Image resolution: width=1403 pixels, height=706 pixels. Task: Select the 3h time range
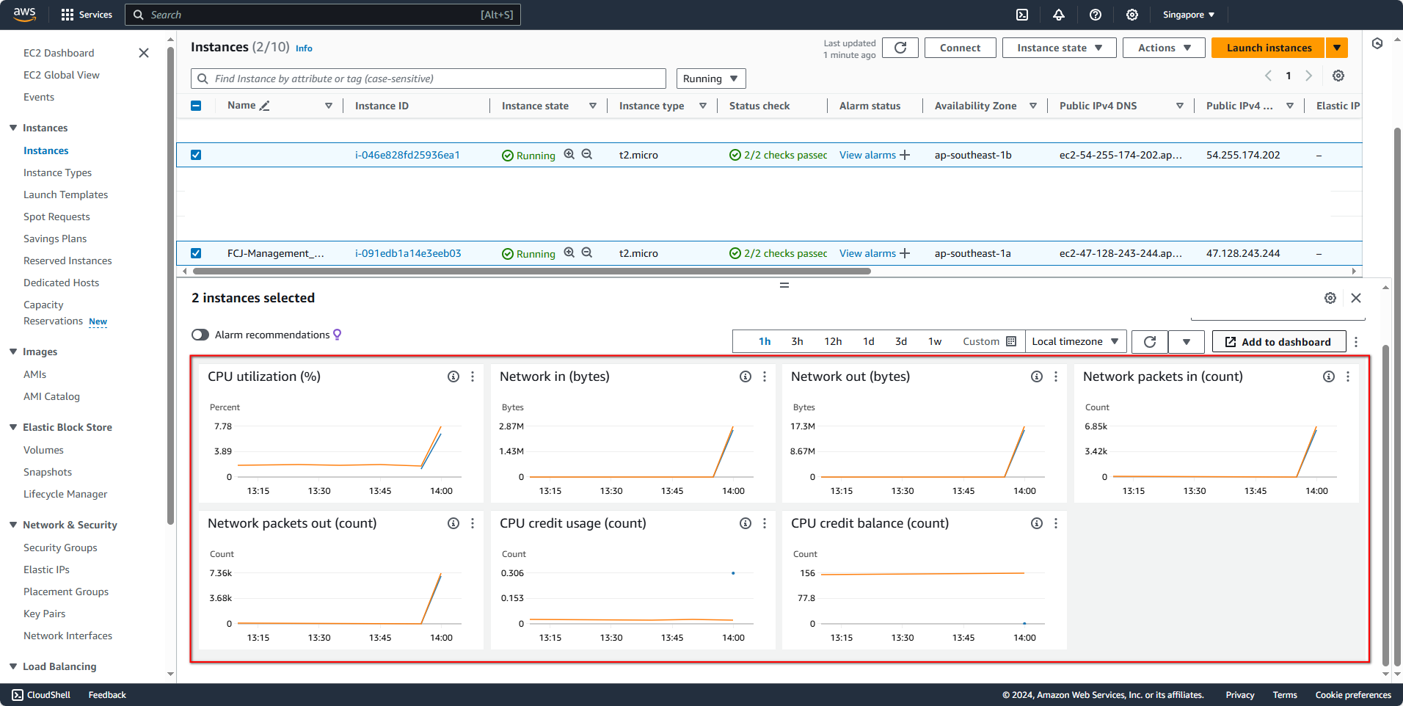[x=797, y=341]
